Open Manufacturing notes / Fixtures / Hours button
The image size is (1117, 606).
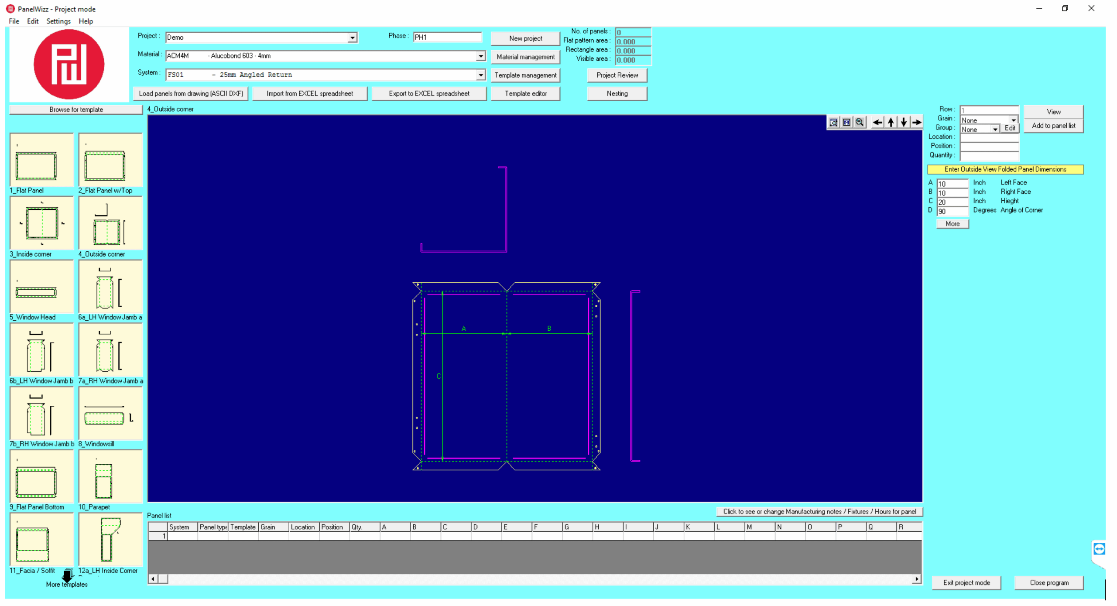click(819, 511)
